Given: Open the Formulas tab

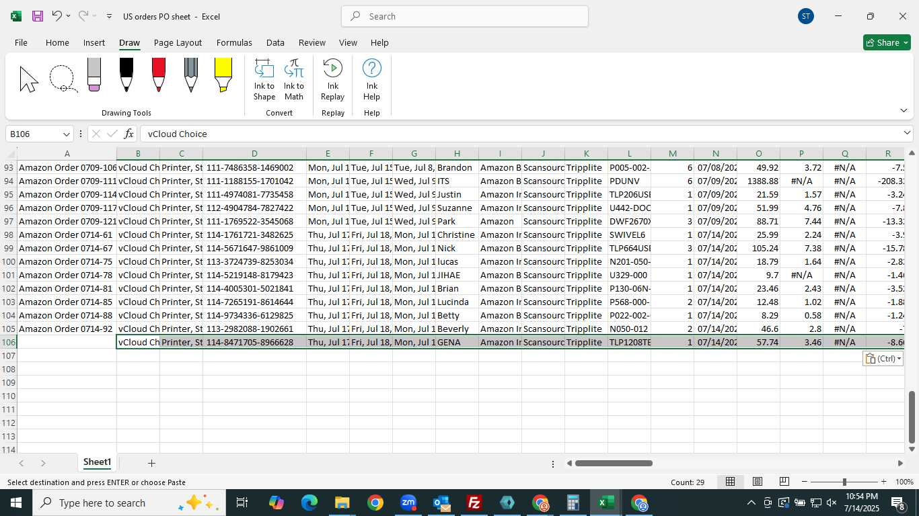Looking at the screenshot, I should click(x=234, y=42).
